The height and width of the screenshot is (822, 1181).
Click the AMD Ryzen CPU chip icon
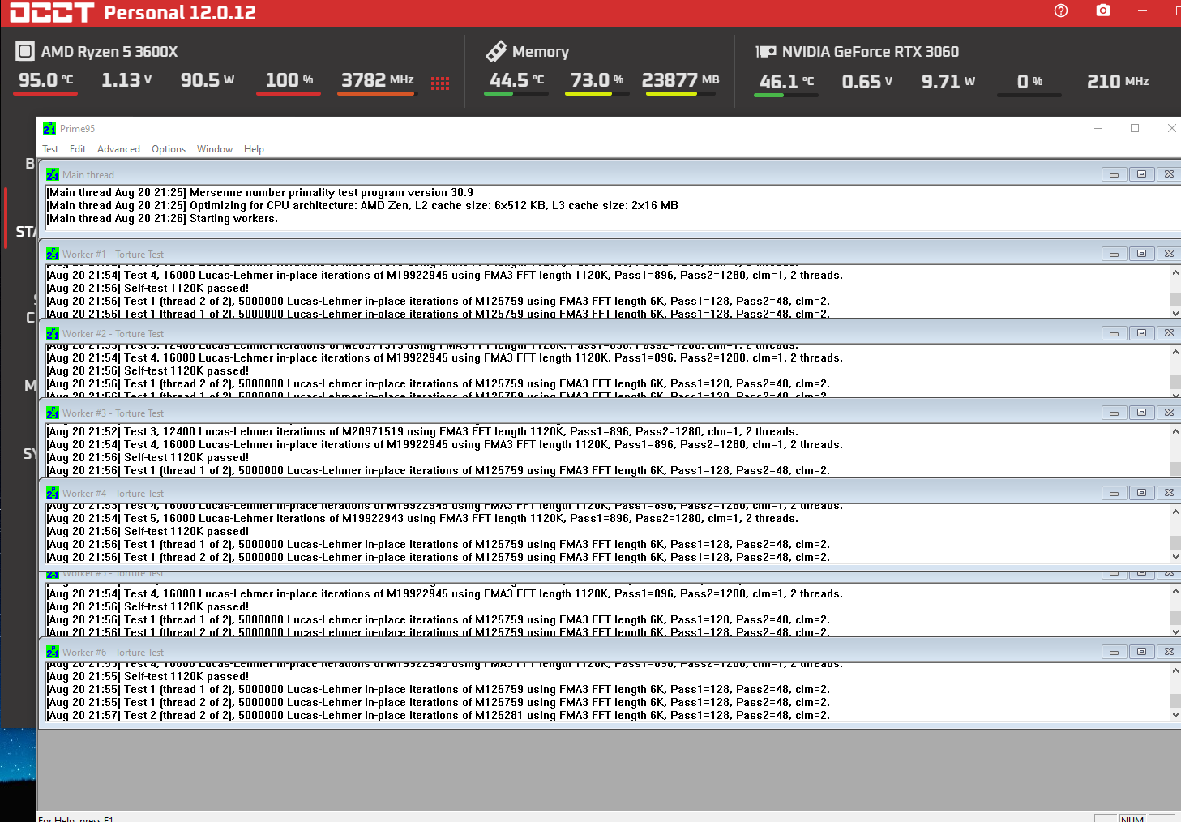click(25, 52)
